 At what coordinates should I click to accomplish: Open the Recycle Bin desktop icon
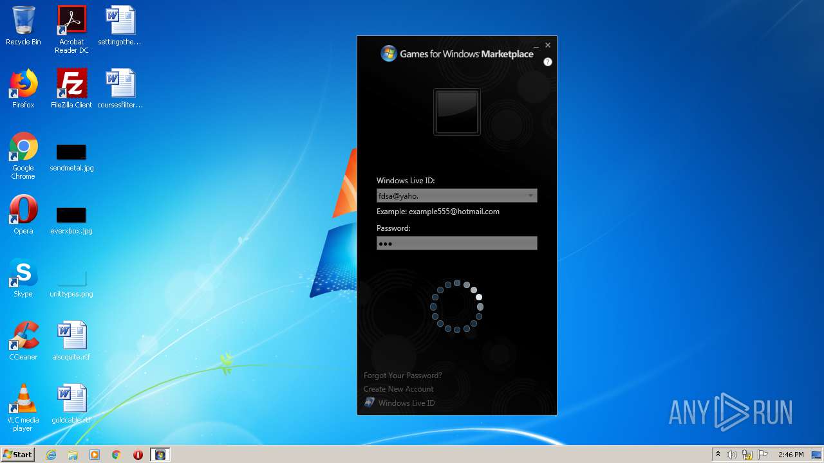23,26
